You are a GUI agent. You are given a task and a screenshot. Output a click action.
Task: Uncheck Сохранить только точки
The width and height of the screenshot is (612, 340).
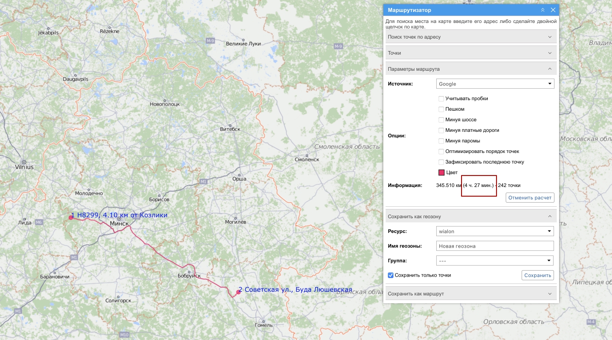pyautogui.click(x=391, y=275)
